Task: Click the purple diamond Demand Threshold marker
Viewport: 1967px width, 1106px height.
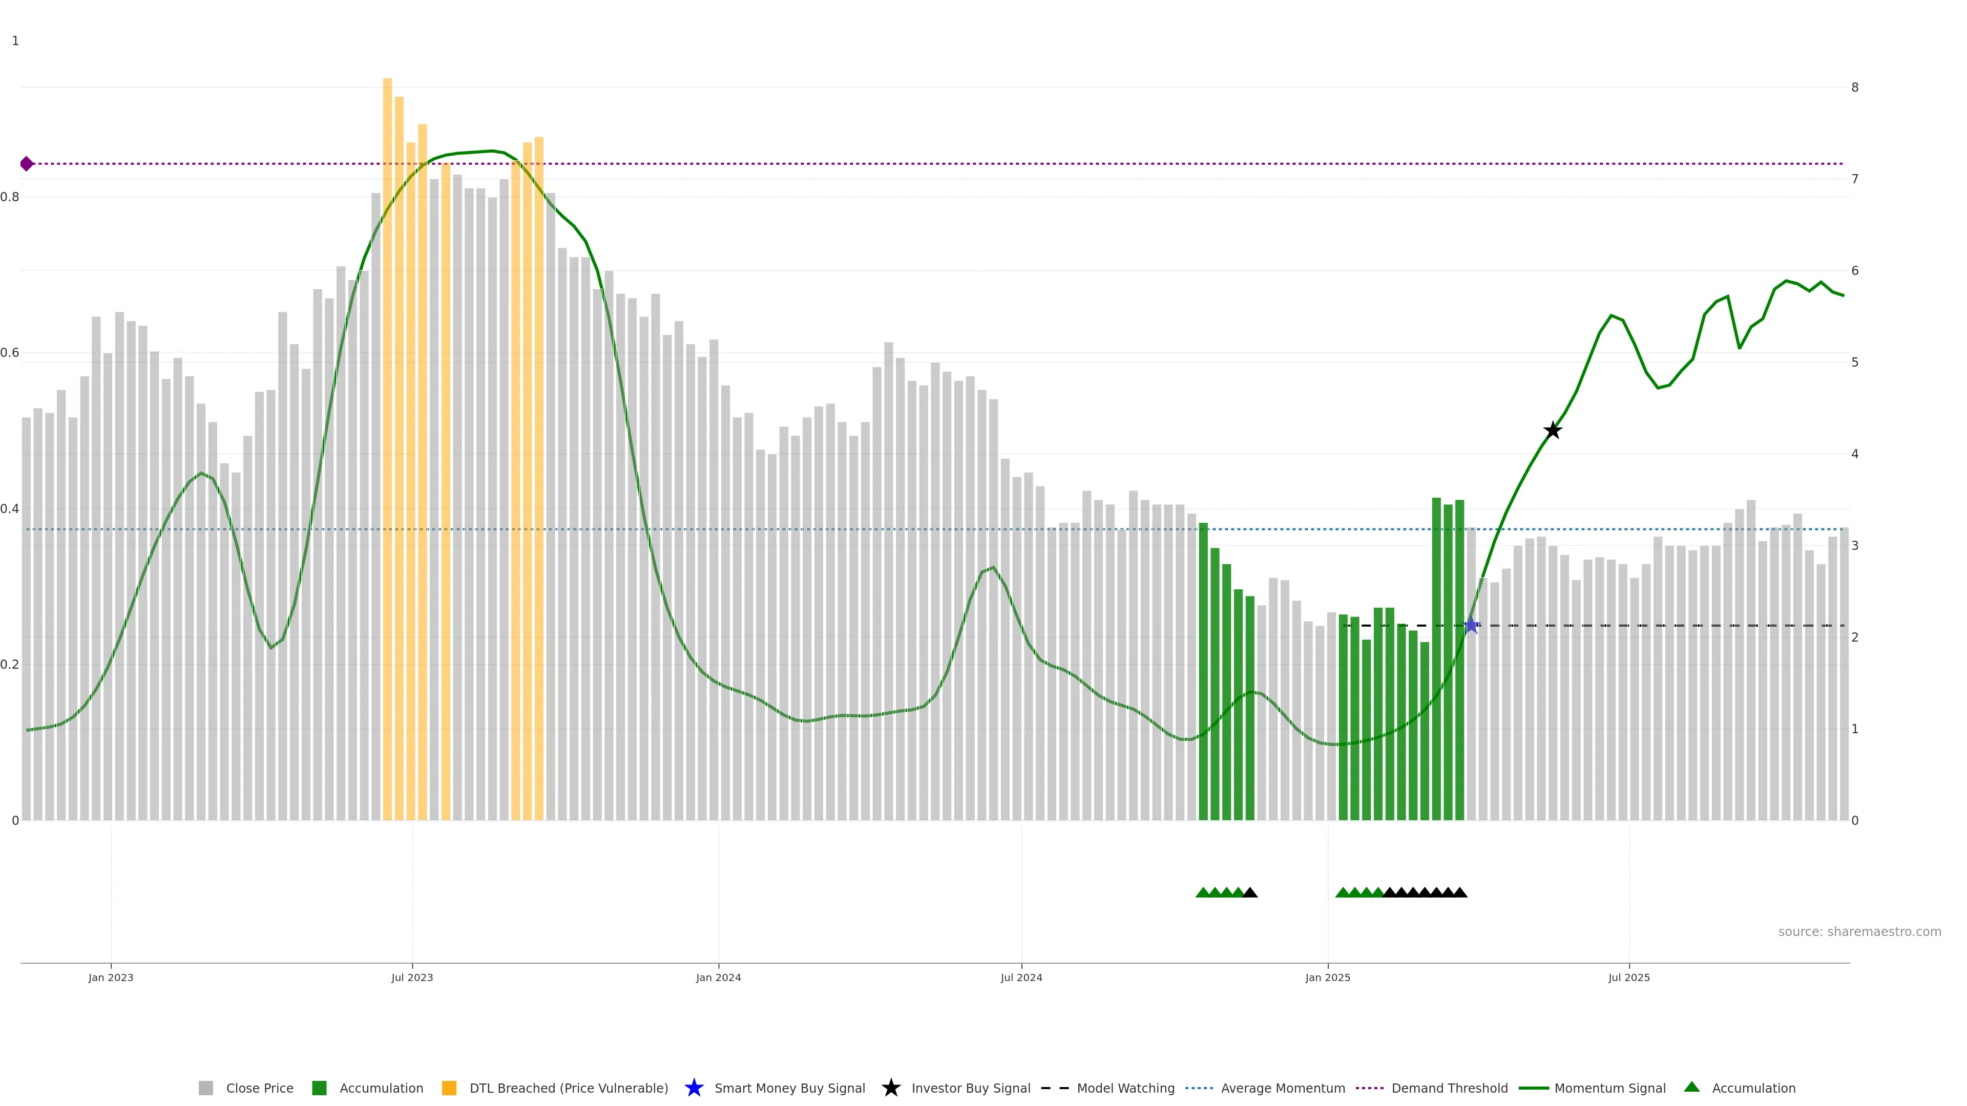Action: click(x=27, y=163)
